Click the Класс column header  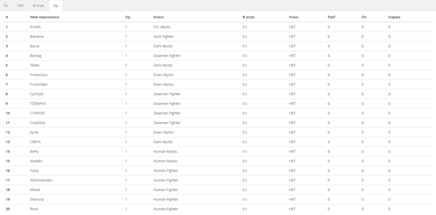pos(158,17)
